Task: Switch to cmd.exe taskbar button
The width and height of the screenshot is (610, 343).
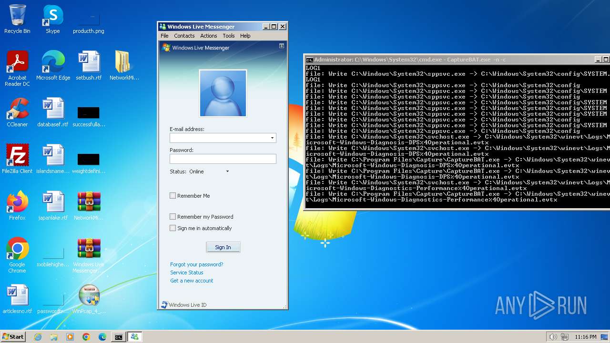Action: tap(118, 337)
